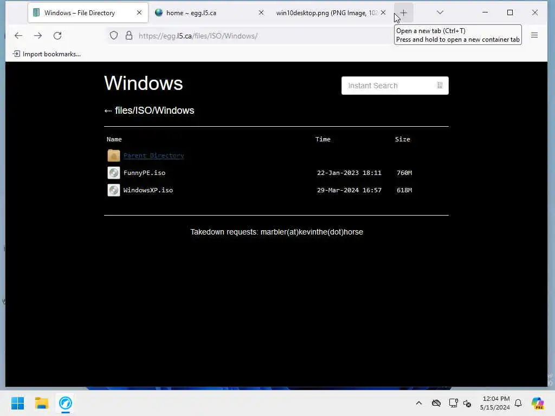
Task: Download the FunnyPE.iso file
Action: pos(144,173)
